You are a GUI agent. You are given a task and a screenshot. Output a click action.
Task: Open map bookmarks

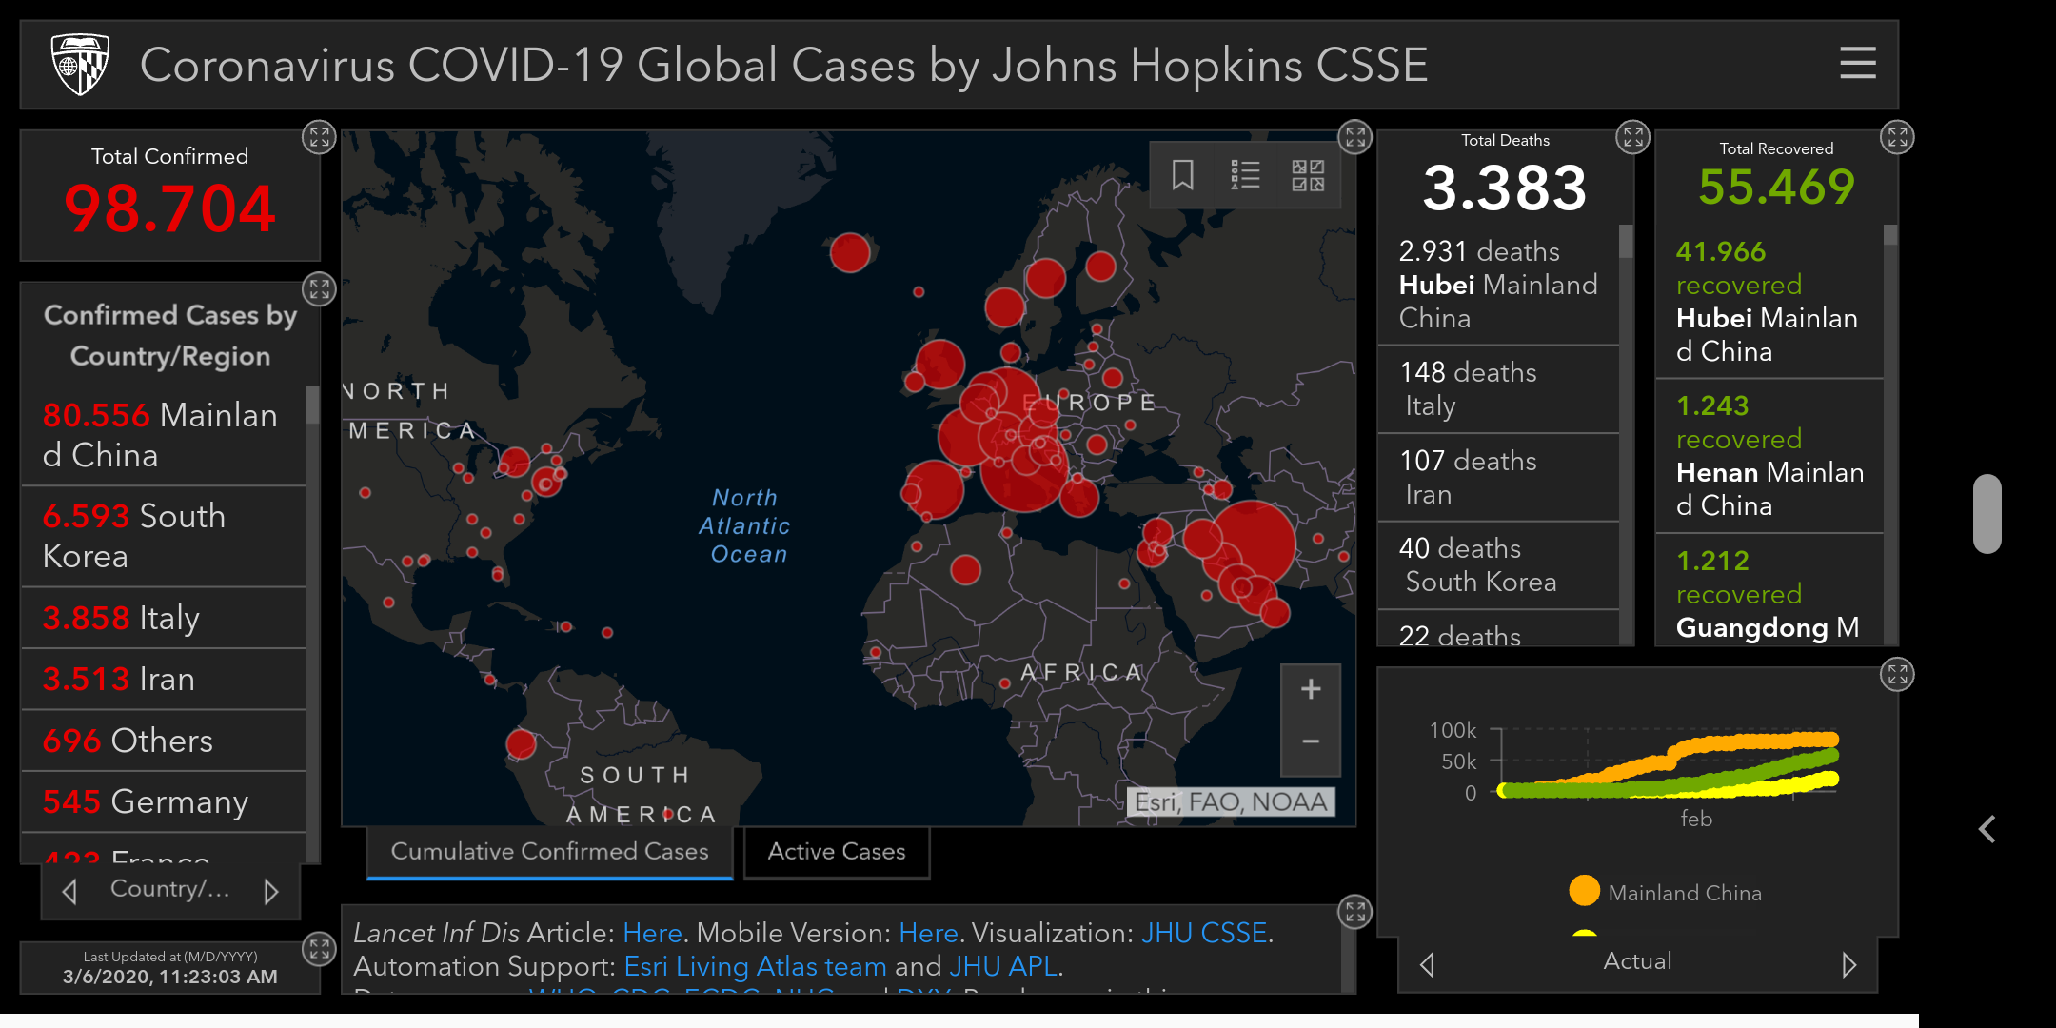pyautogui.click(x=1182, y=175)
